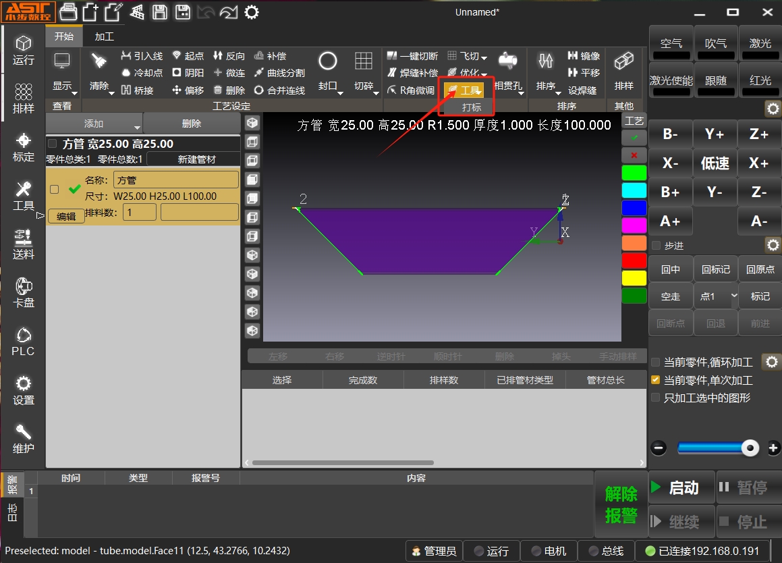
Task: Switch to the 开始 ribbon tab
Action: pos(64,36)
